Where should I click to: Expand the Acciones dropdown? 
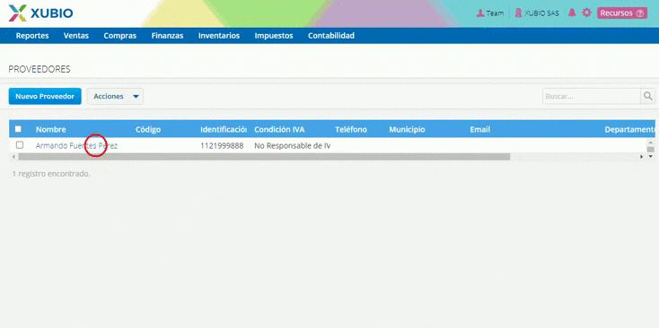[115, 96]
